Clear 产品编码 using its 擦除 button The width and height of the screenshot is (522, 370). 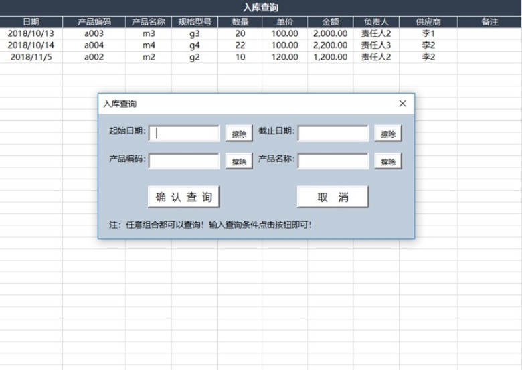pos(239,161)
